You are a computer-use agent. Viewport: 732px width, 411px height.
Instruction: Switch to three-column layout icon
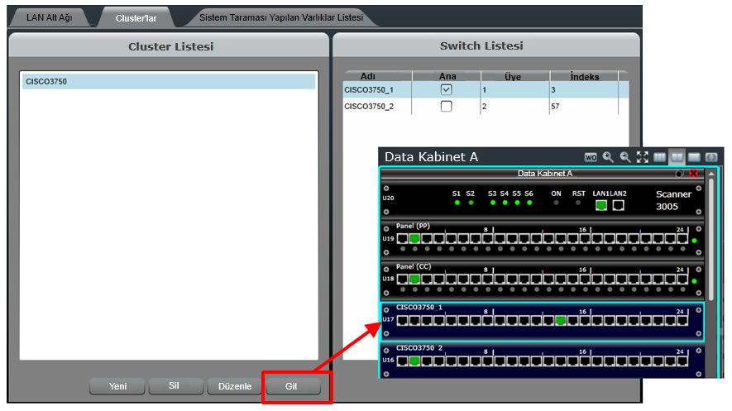point(660,157)
